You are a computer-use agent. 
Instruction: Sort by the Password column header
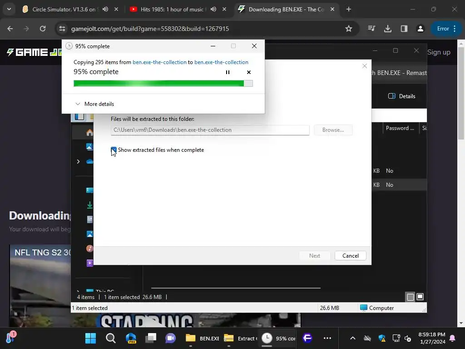(x=400, y=128)
